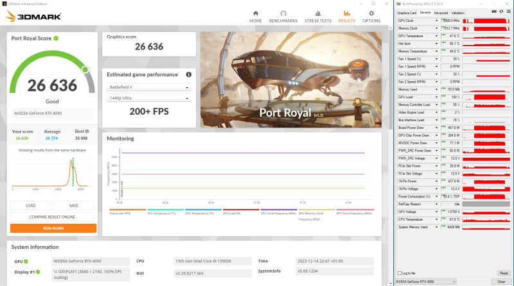The image size is (514, 286).
Task: Click the GPU Clock sensor history graph
Action: coord(486,21)
